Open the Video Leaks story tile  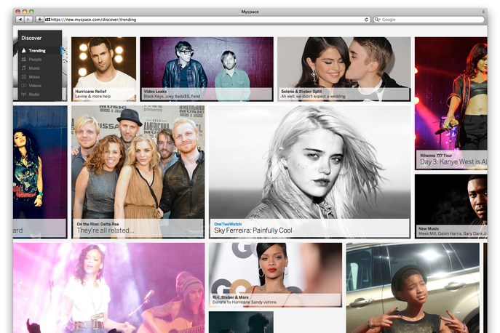207,69
